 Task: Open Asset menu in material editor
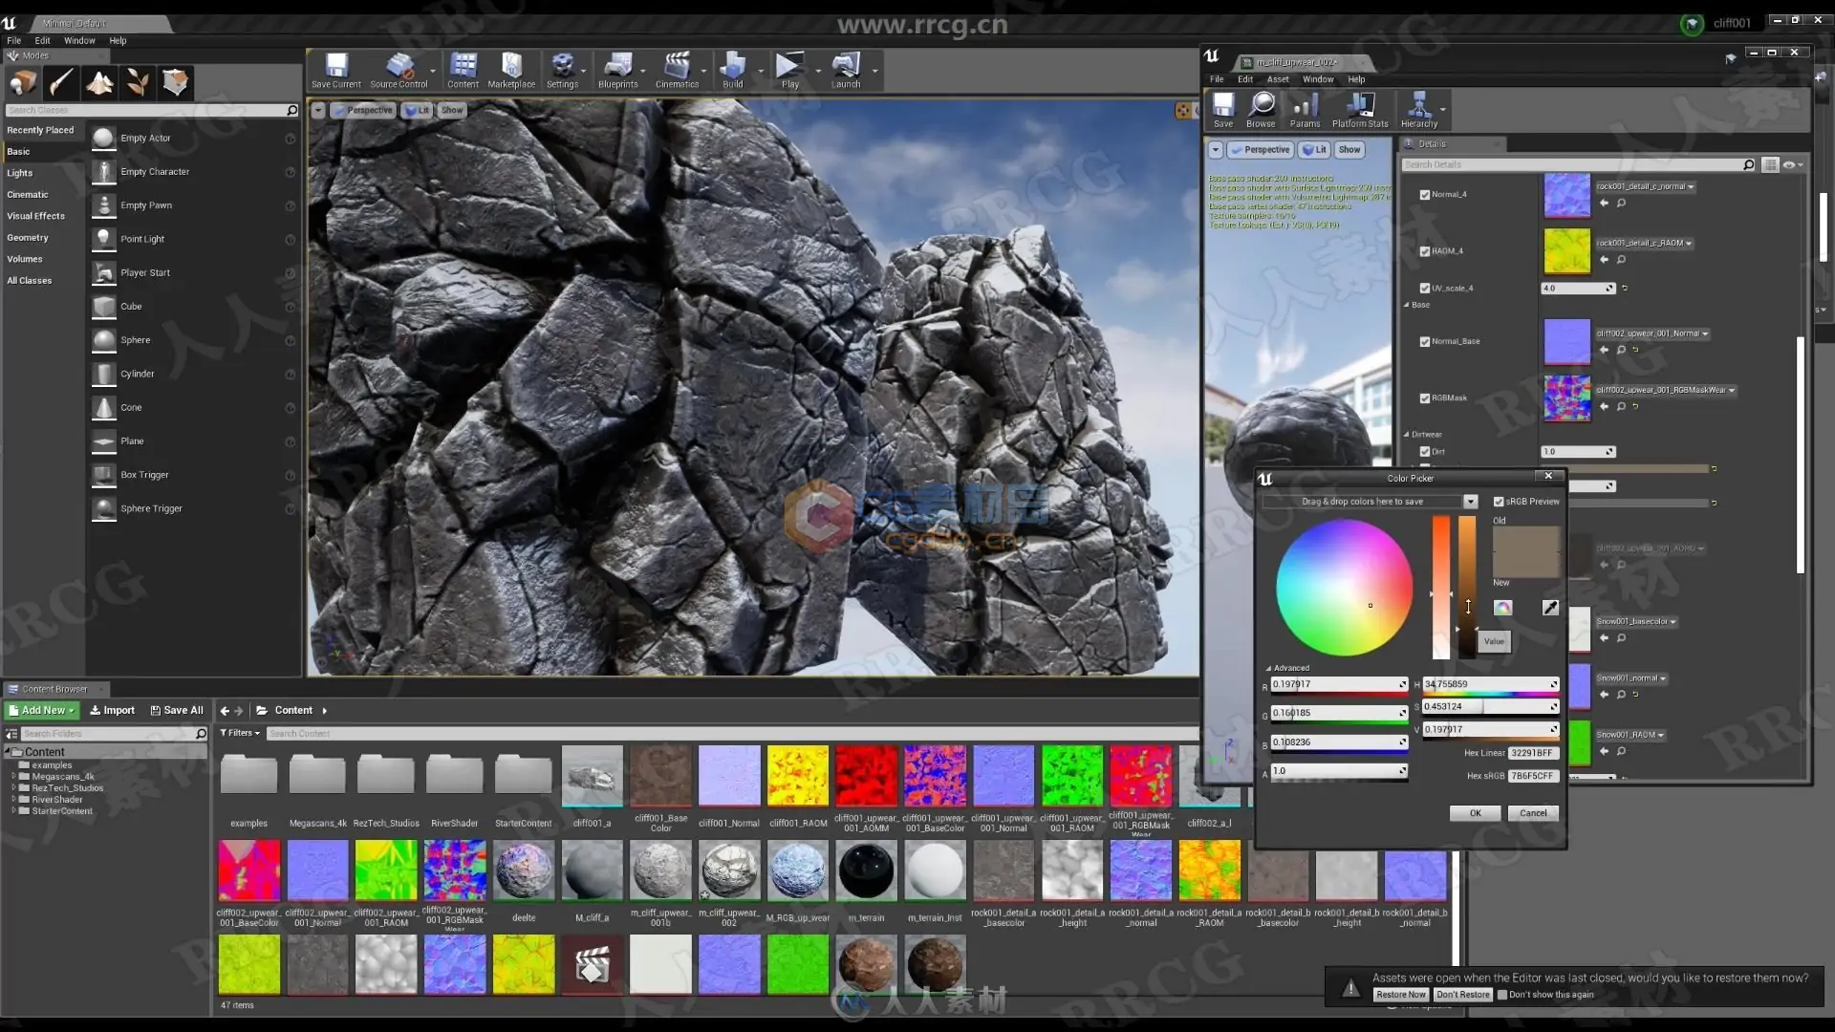tap(1278, 79)
